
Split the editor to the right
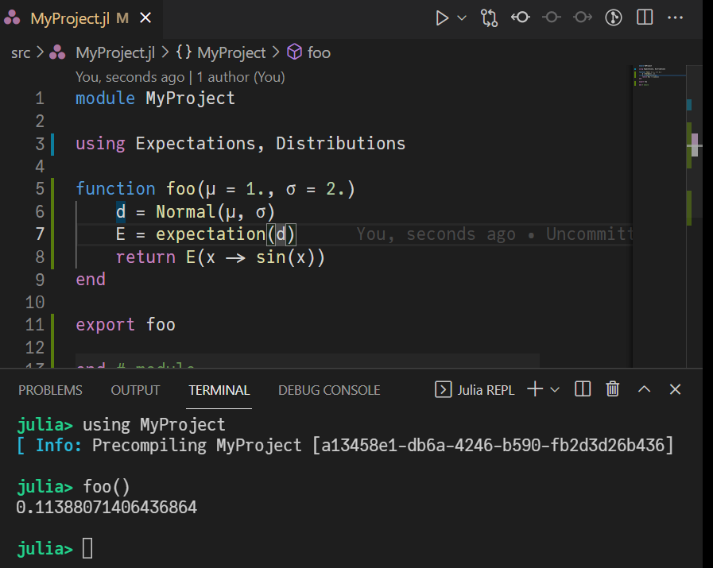coord(645,17)
